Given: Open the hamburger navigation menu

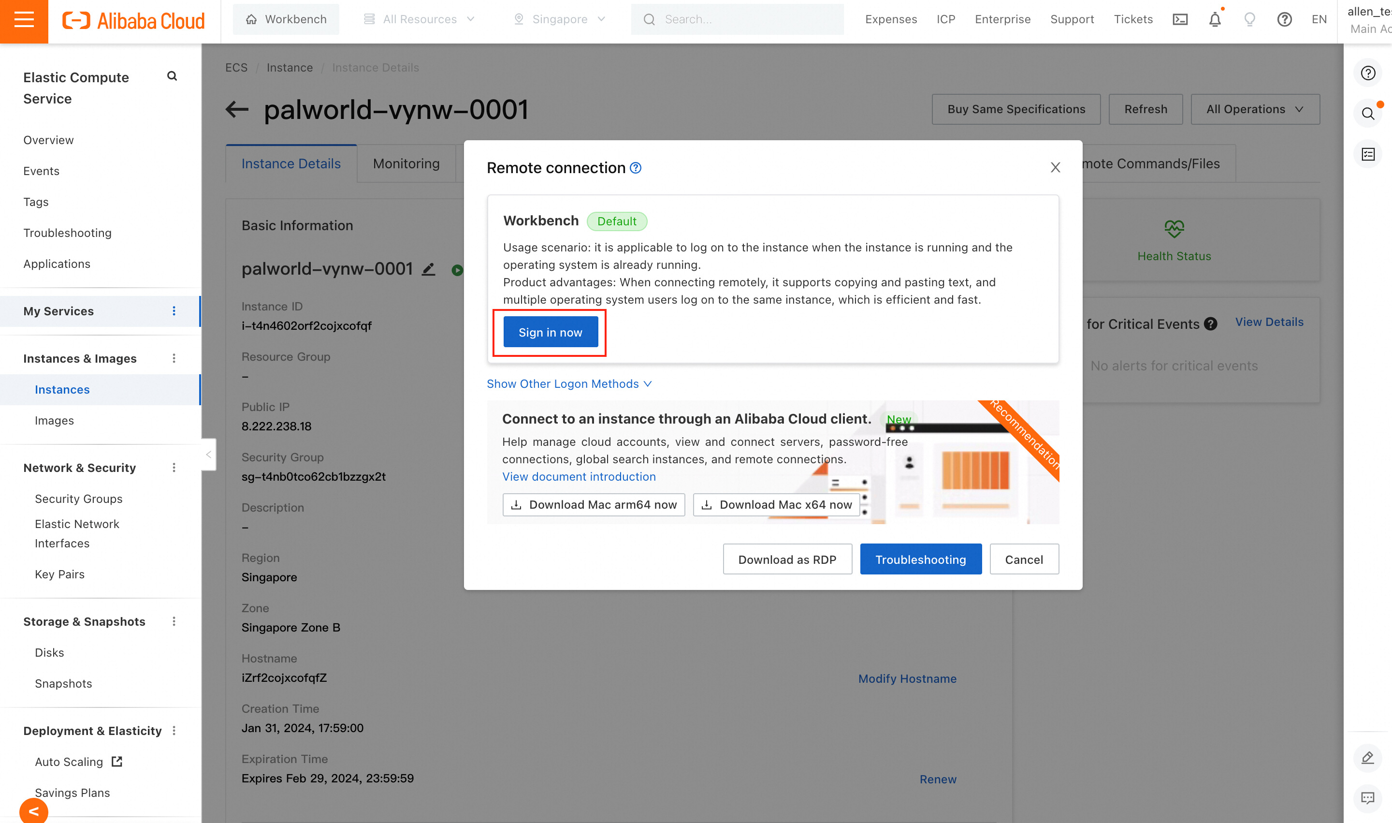Looking at the screenshot, I should point(24,20).
